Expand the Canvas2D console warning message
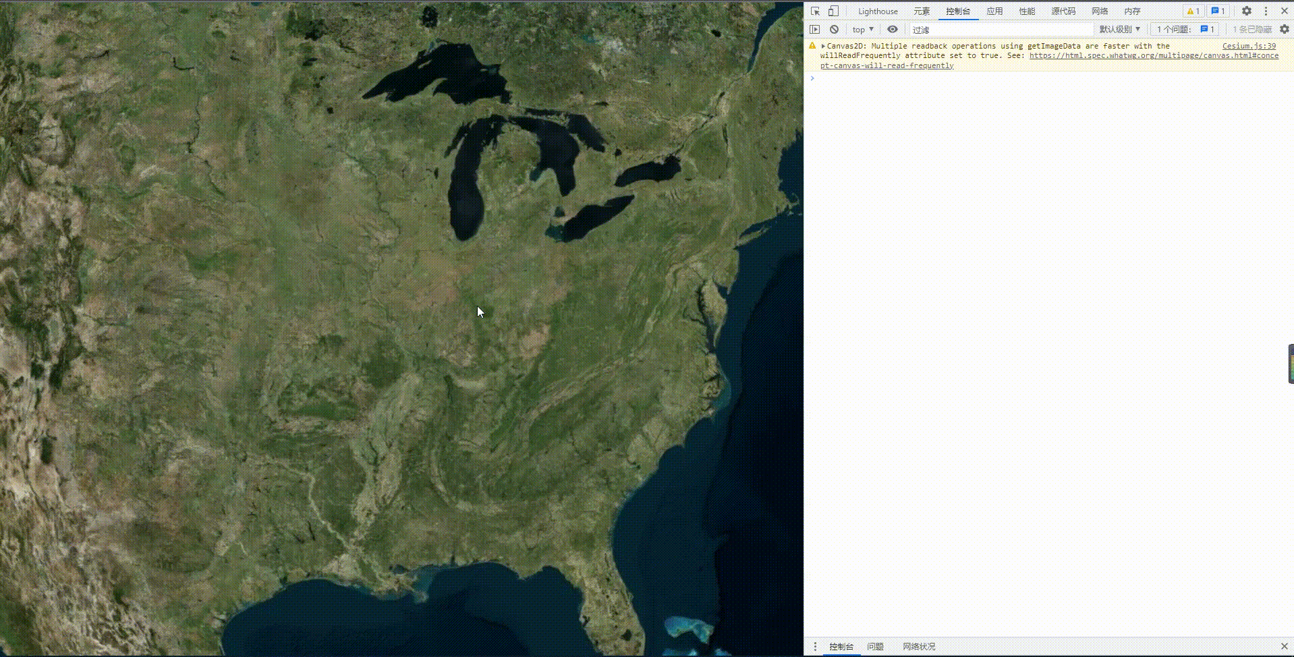Screen dimensions: 1294x657 [x=823, y=45]
